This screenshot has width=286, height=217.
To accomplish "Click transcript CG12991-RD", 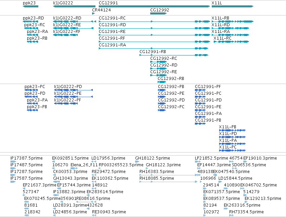I will (112, 25).
